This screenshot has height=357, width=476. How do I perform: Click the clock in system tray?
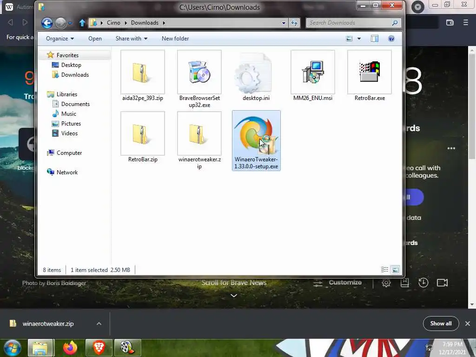coord(452,348)
